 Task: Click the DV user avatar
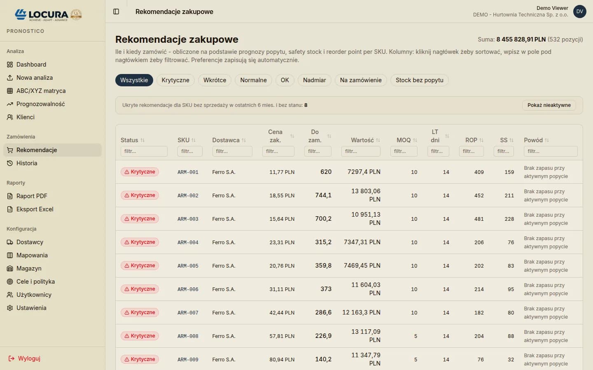(579, 12)
